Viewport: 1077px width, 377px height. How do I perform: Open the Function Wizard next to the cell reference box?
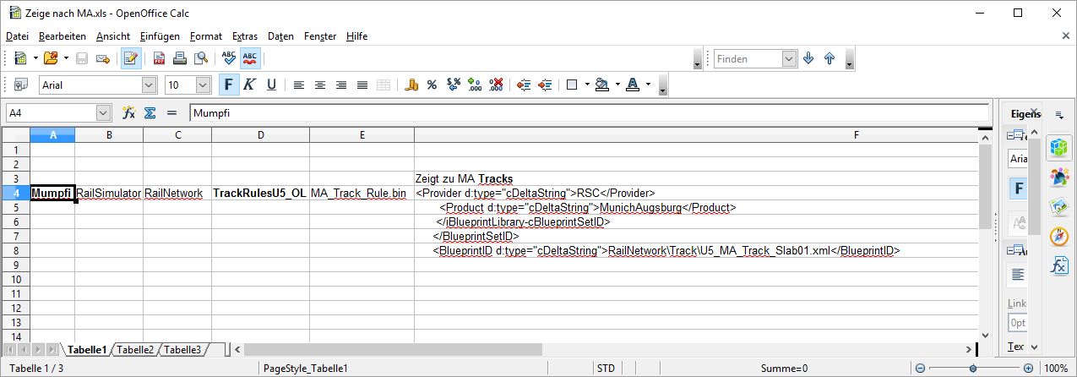129,112
